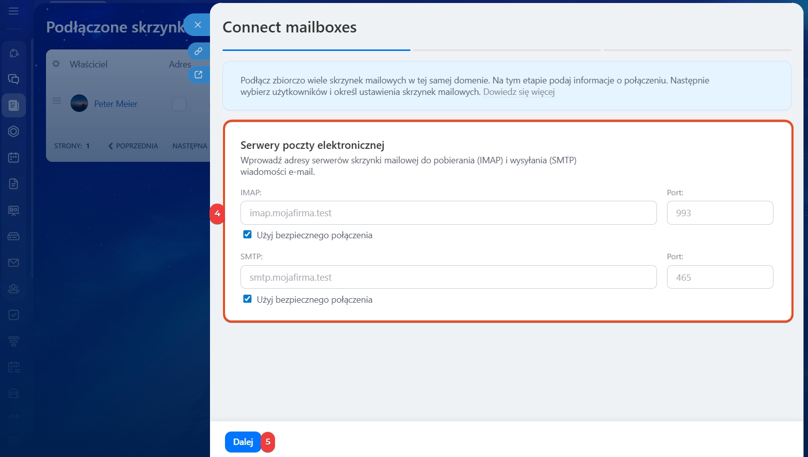Open the workgroups people sidebar icon
Viewport: 808px width, 457px height.
(x=13, y=289)
